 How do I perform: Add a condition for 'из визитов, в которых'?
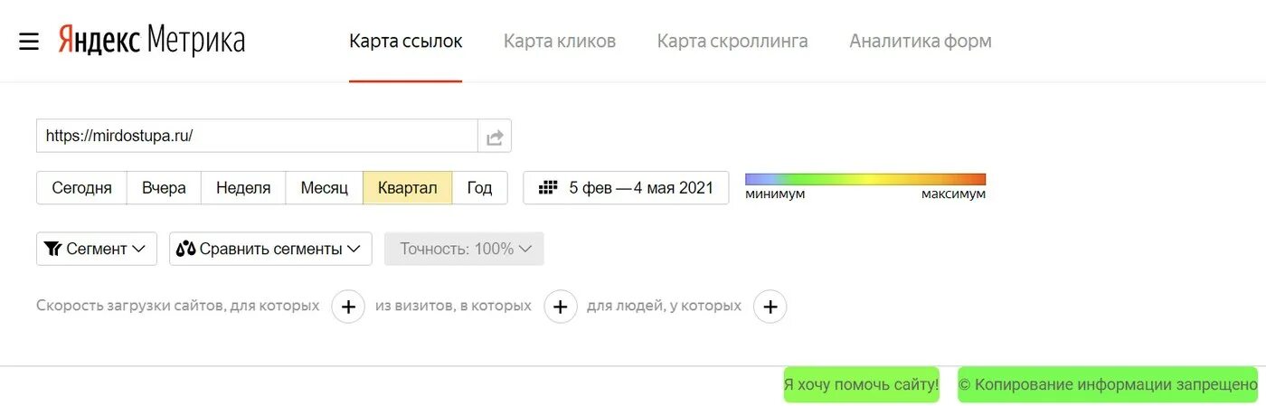coord(561,307)
